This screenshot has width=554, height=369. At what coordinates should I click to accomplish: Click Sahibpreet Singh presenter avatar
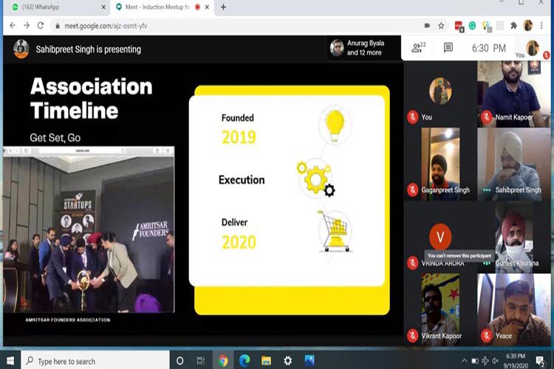coord(21,49)
